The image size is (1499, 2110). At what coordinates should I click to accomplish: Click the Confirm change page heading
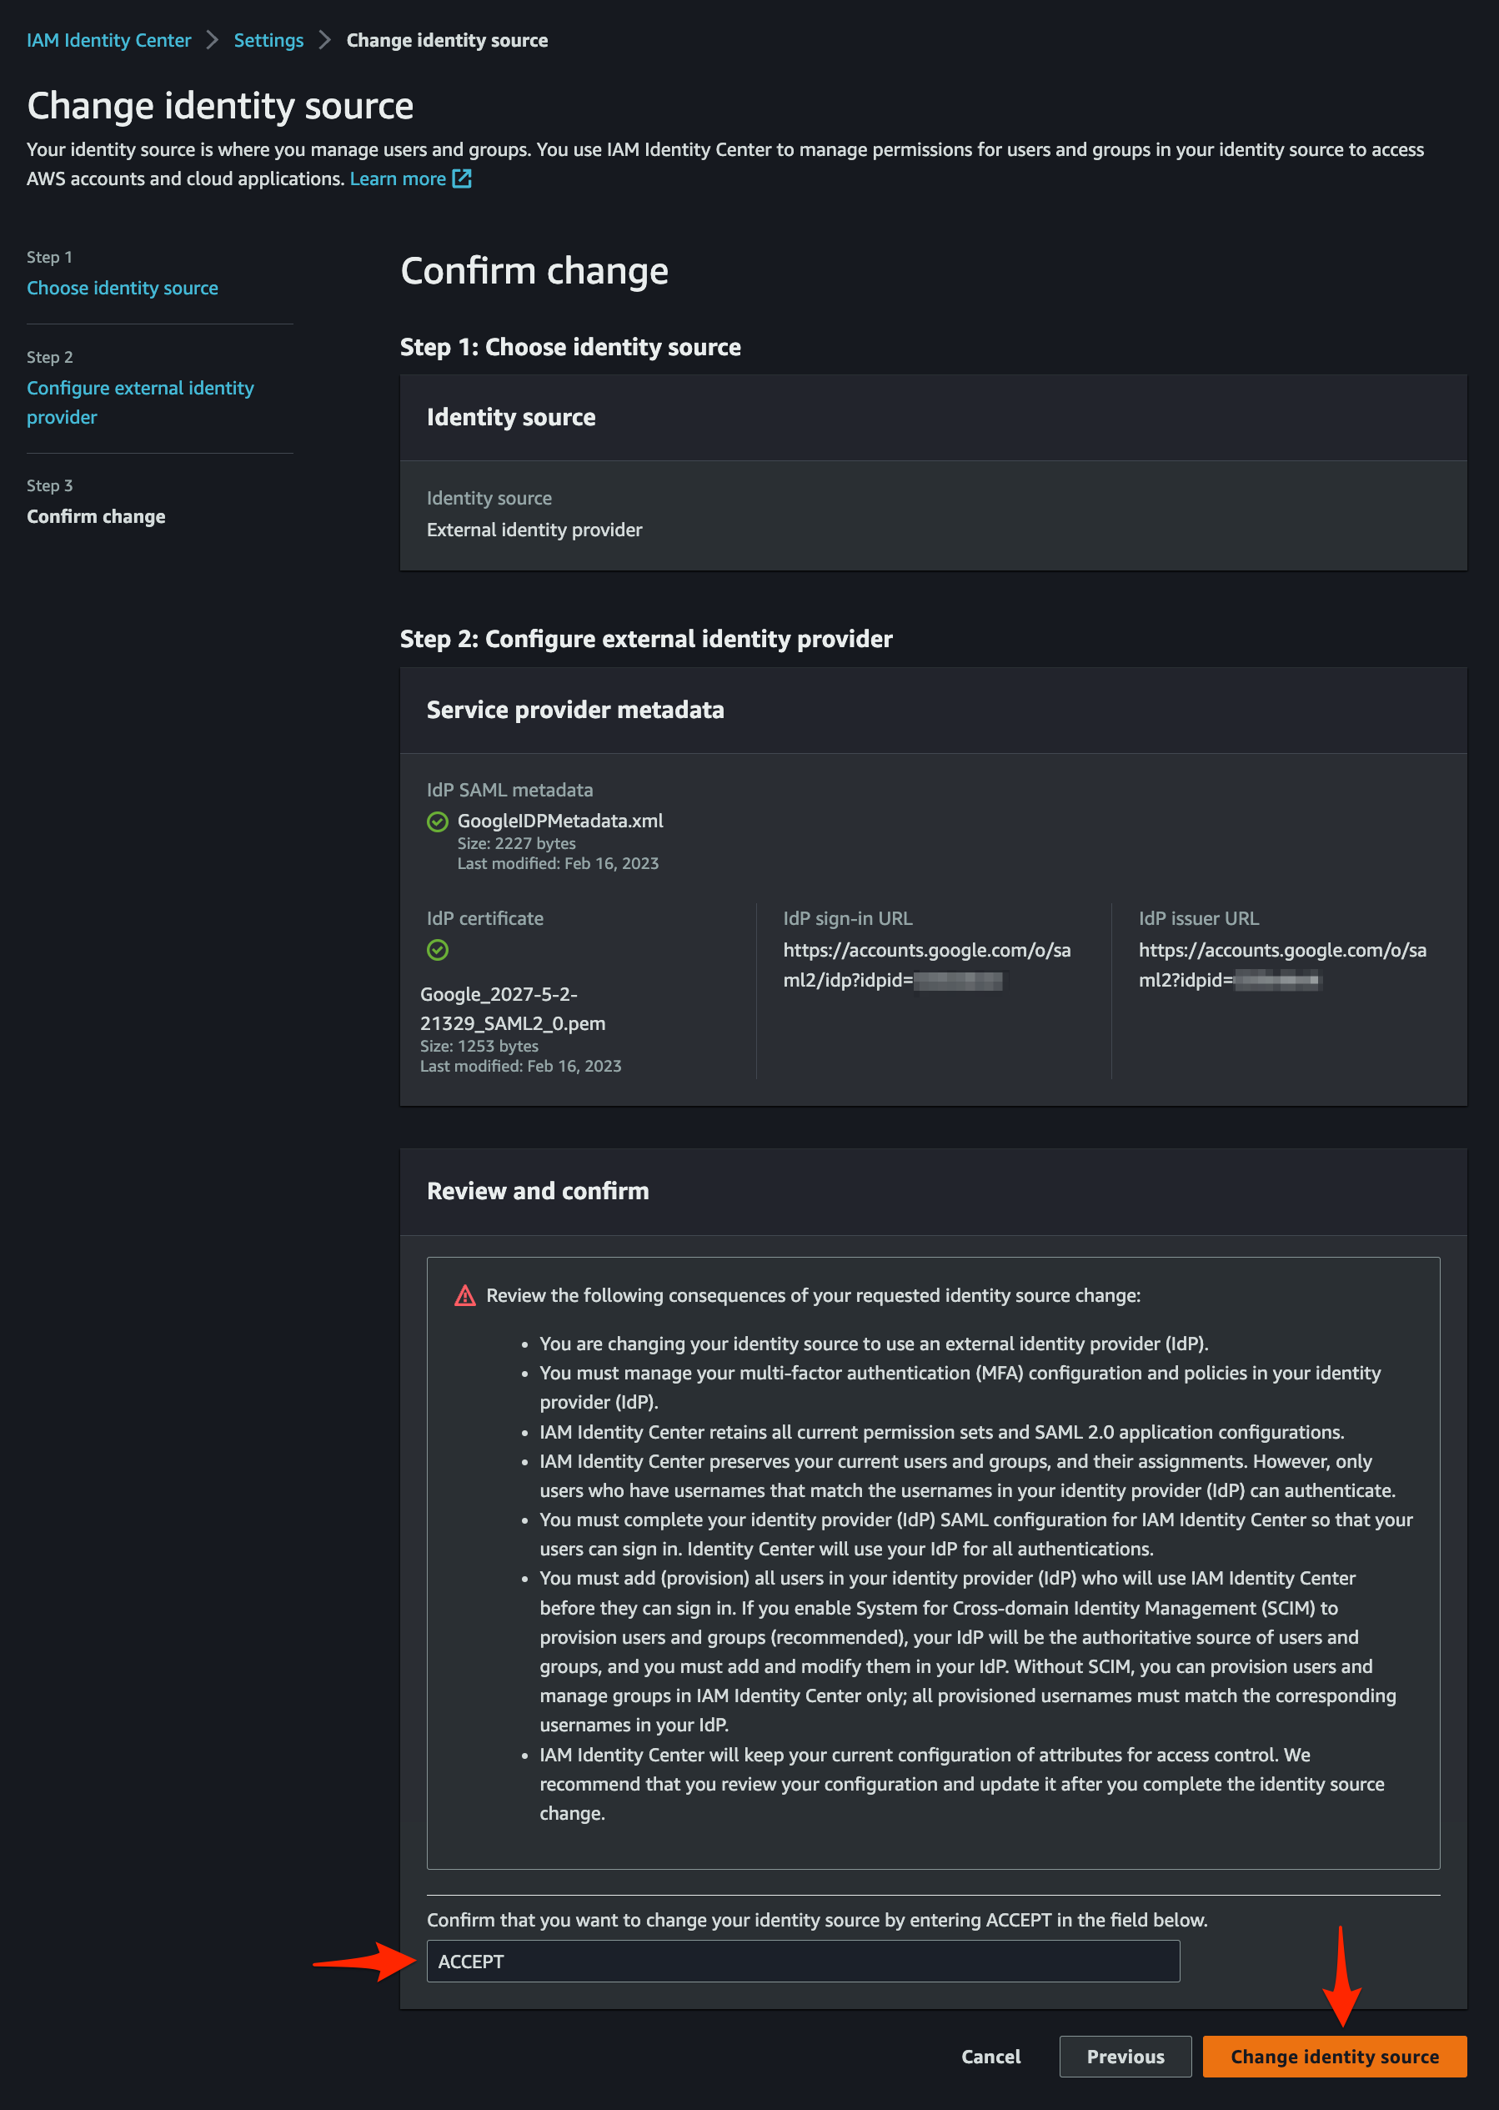point(534,272)
